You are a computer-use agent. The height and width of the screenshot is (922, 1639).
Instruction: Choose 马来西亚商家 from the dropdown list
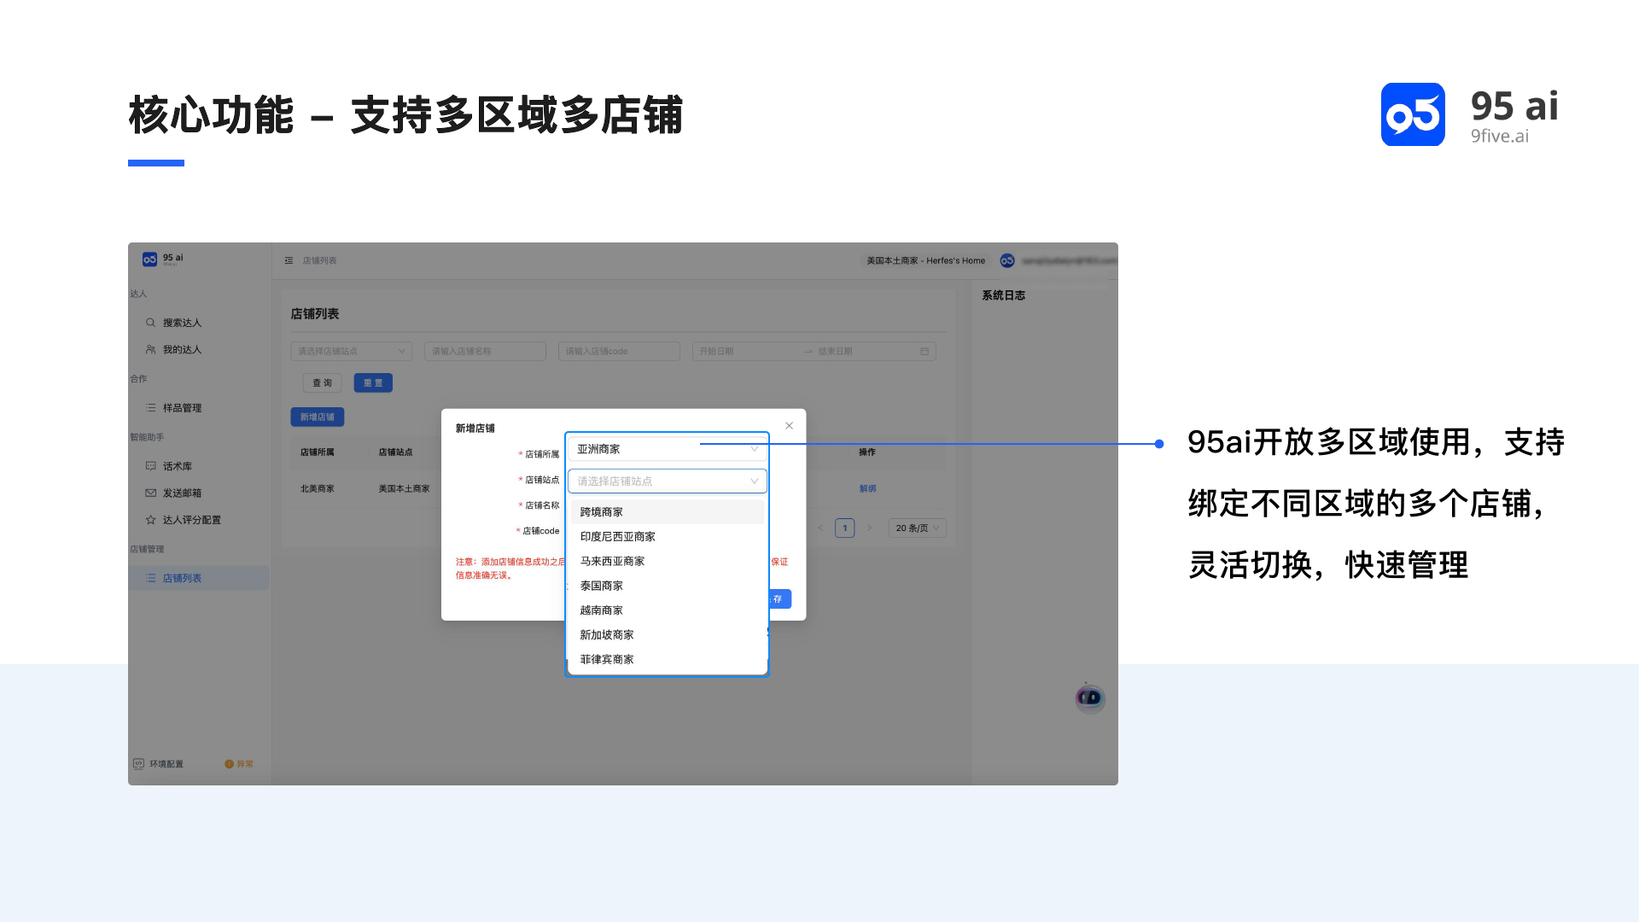668,561
